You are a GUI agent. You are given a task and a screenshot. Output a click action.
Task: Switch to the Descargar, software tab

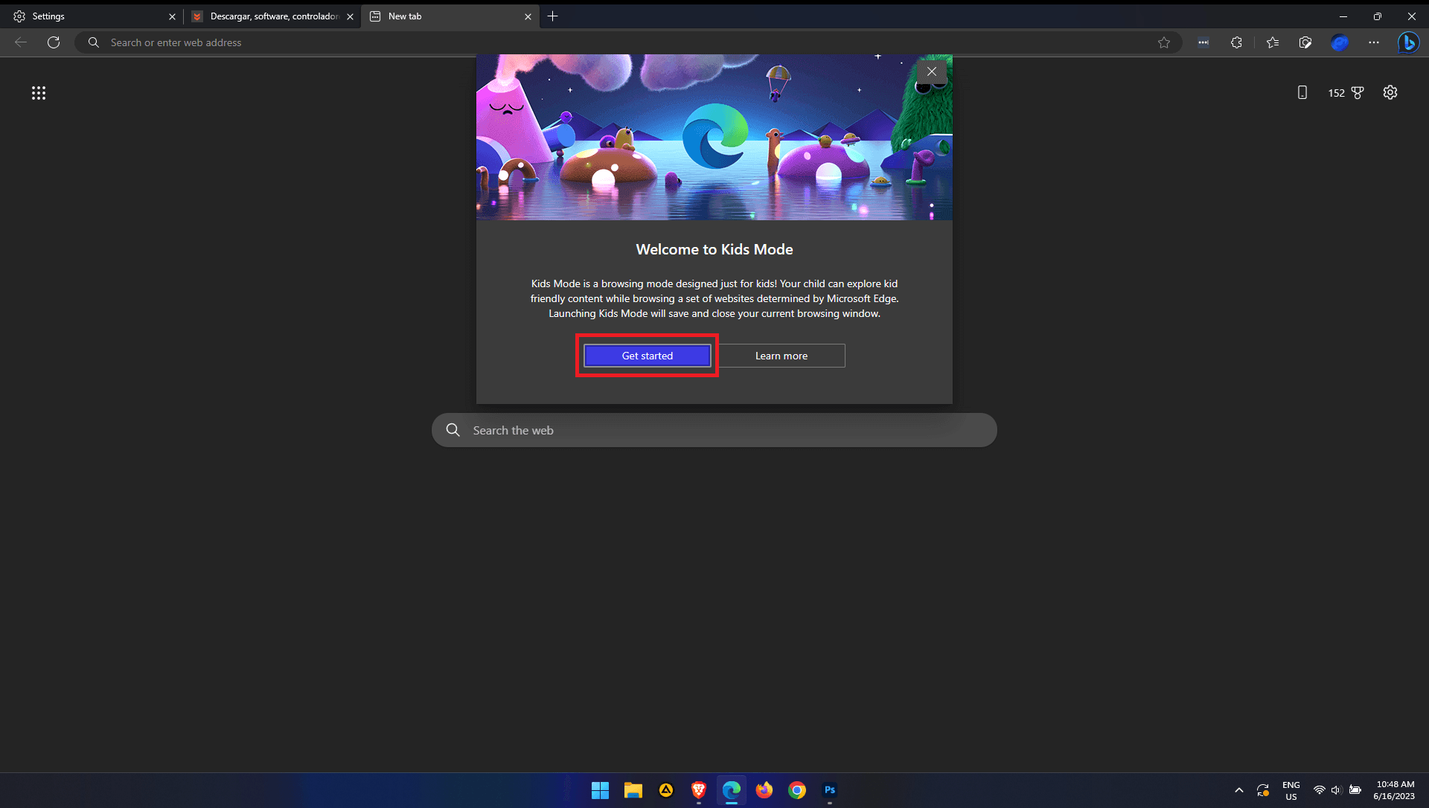(x=272, y=16)
